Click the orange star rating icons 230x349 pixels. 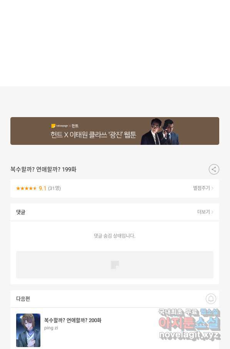click(x=26, y=188)
